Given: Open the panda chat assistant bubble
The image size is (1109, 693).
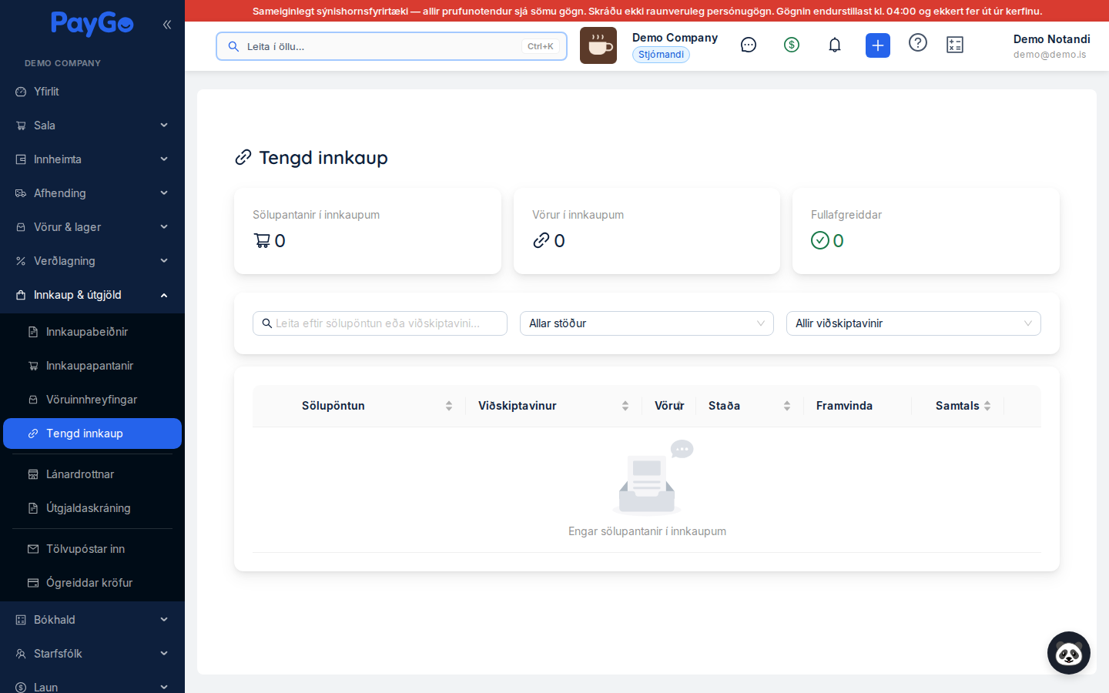Looking at the screenshot, I should click(x=1069, y=653).
